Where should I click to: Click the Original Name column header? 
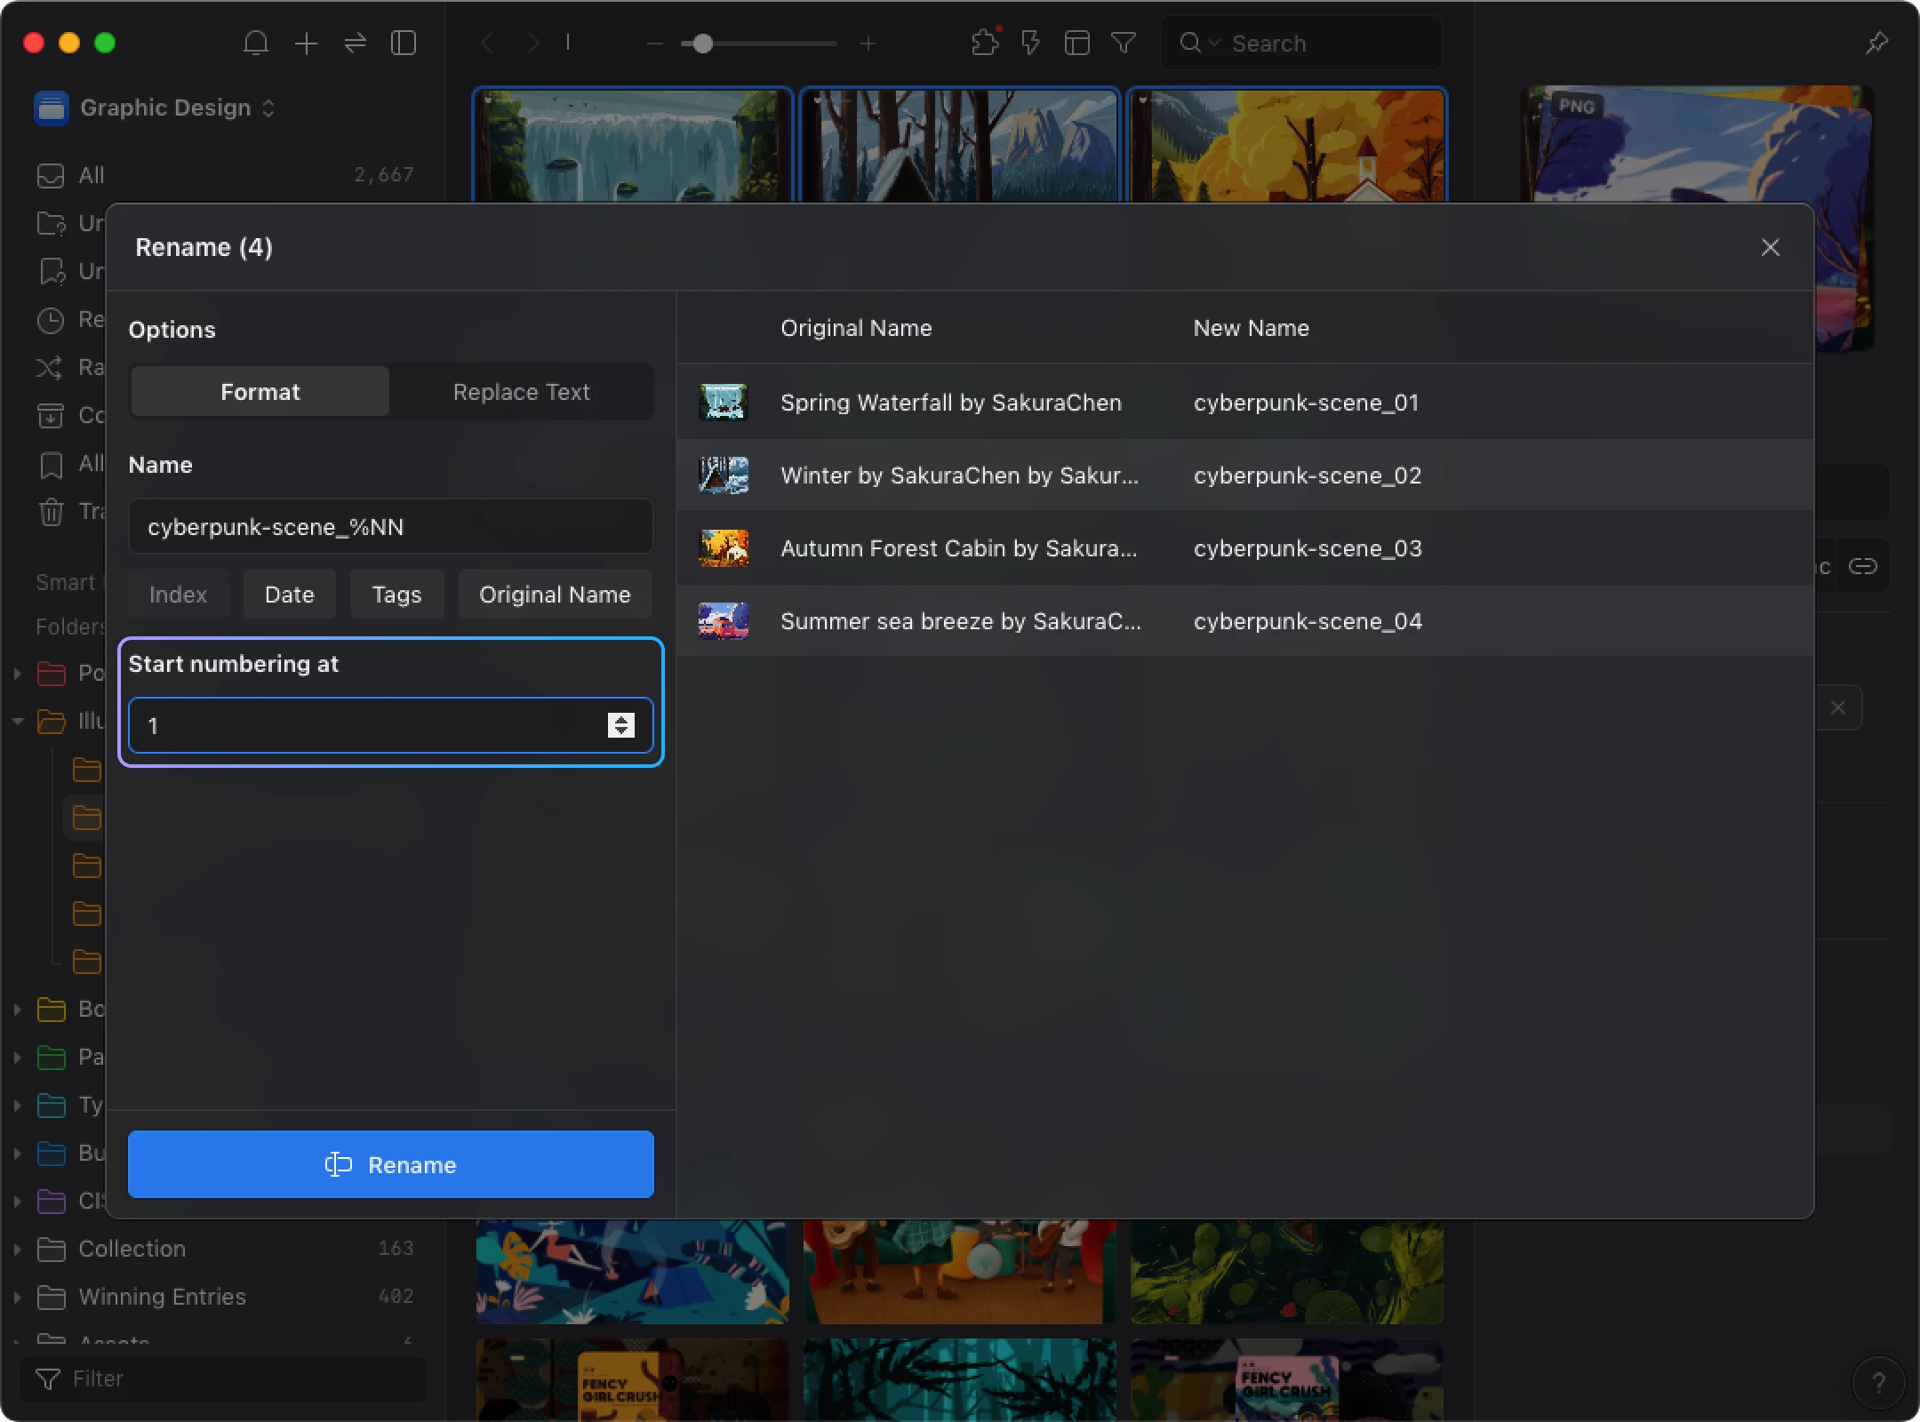click(x=856, y=328)
